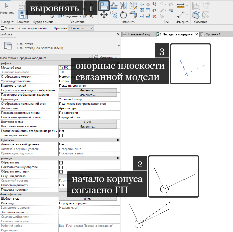Click Изменить for Параметры отображения графики

point(88,95)
